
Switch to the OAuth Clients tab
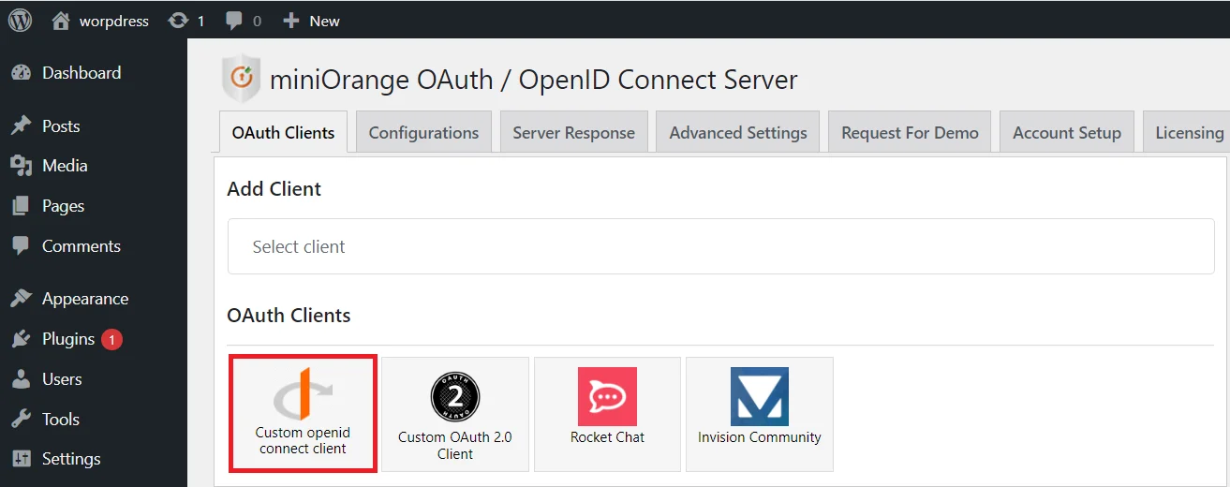[283, 132]
